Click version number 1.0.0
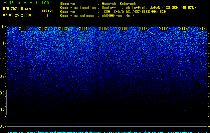Image resolution: width=210 pixels, height=133 pixels. click(x=45, y=3)
